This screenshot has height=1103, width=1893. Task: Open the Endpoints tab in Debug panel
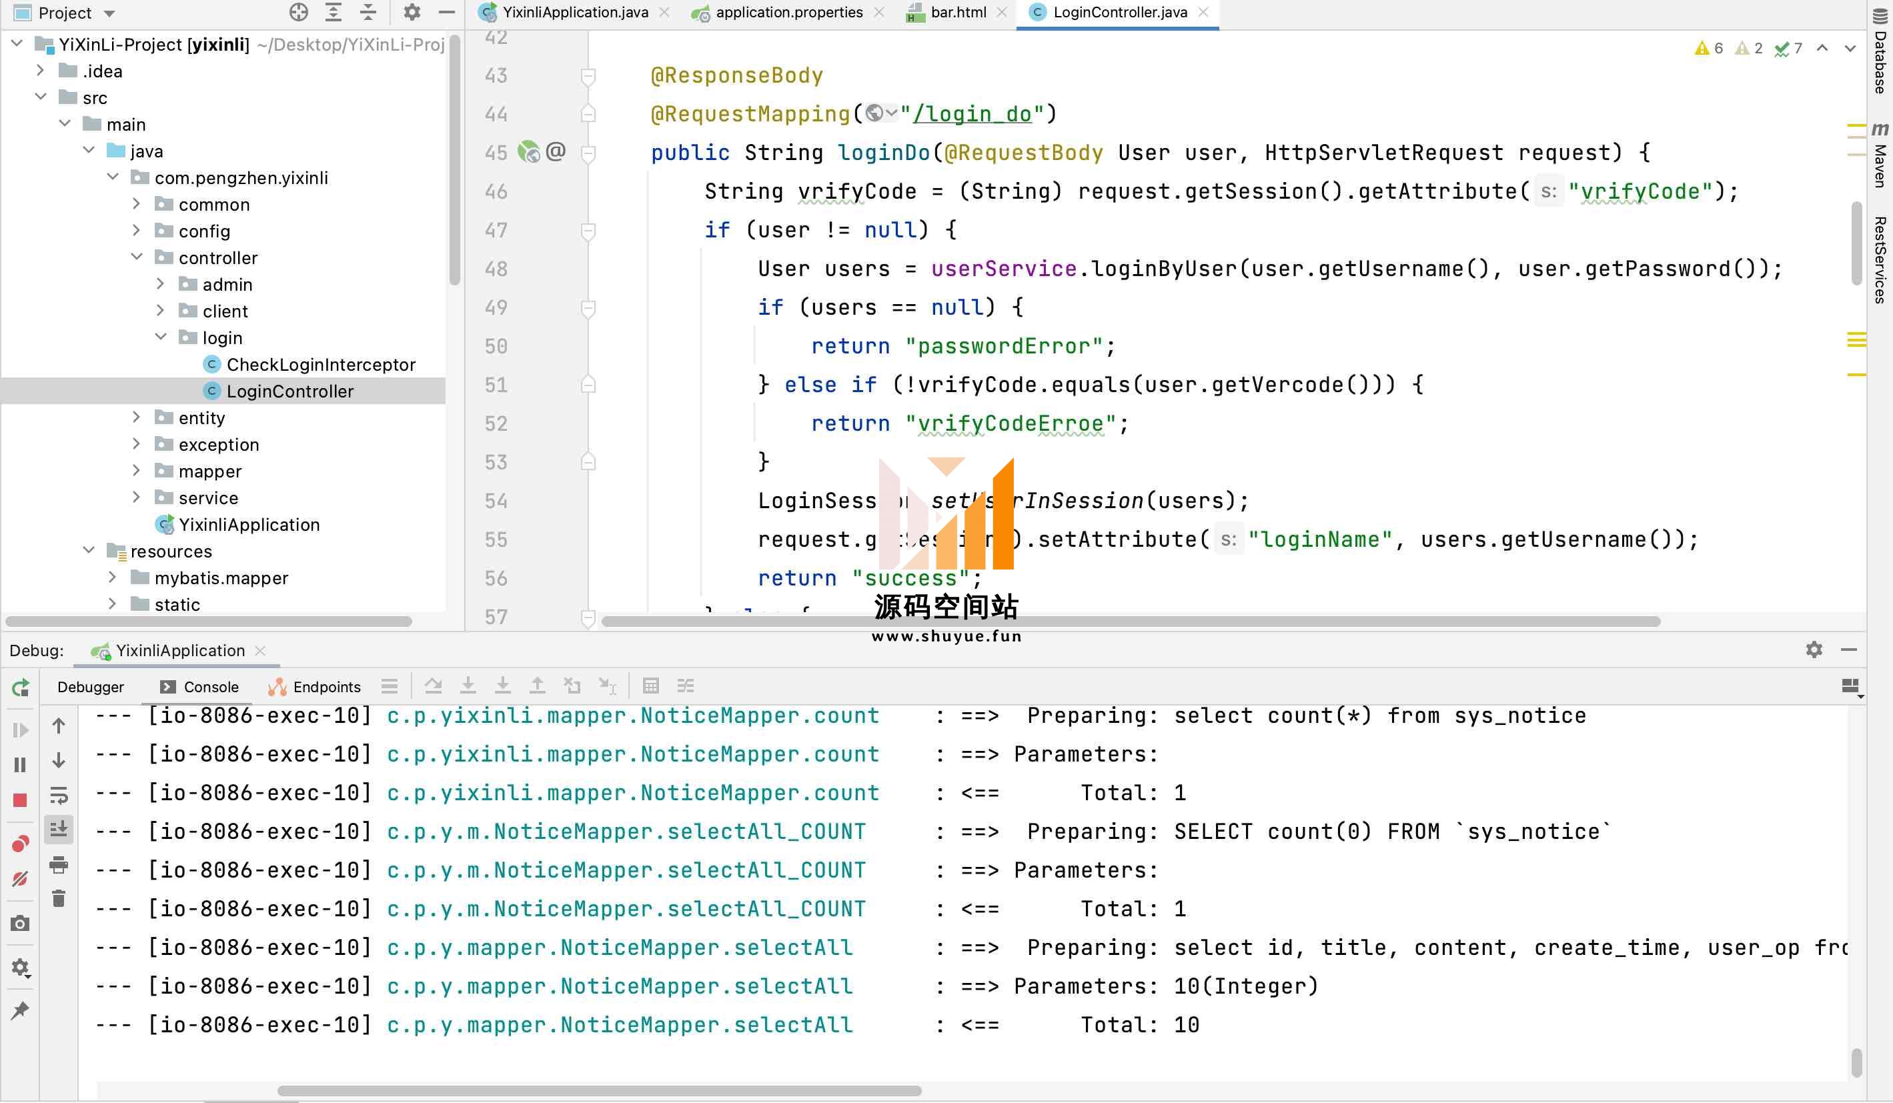click(326, 686)
